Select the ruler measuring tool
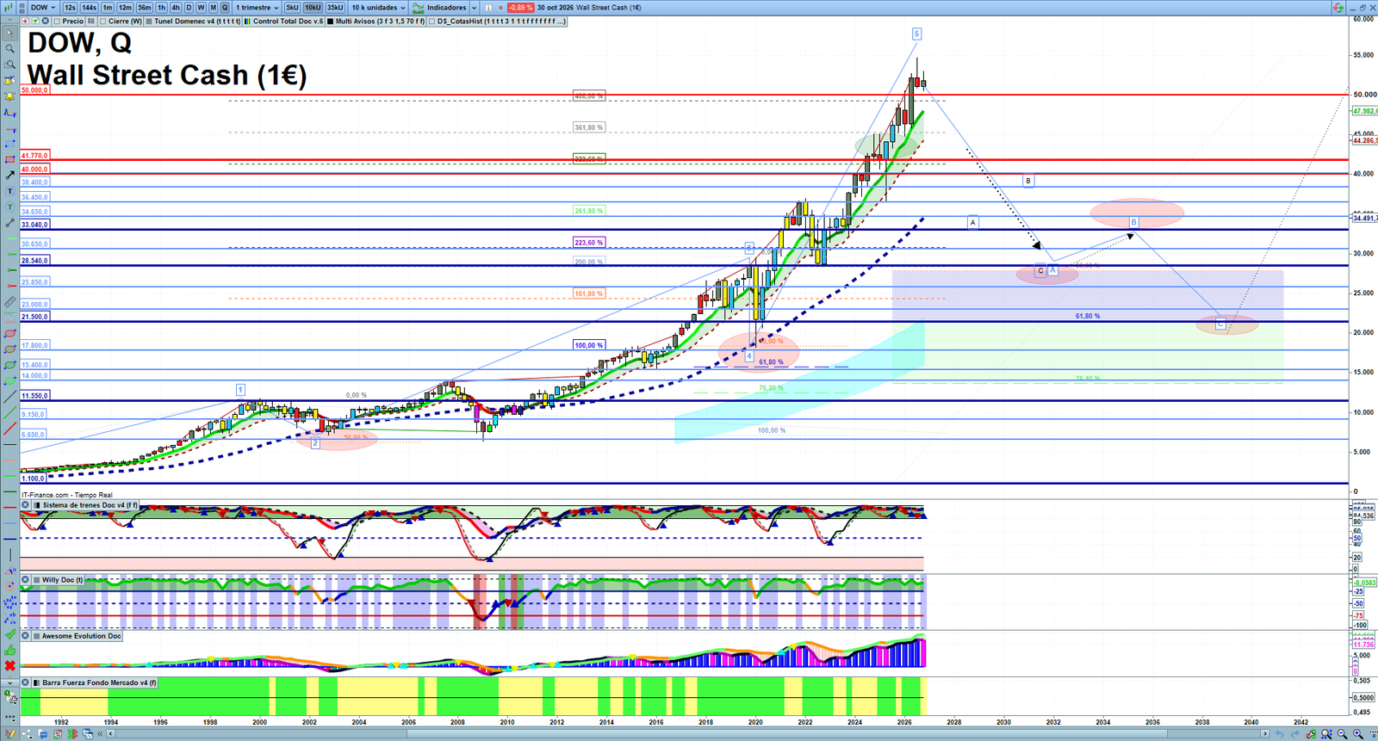This screenshot has height=741, width=1378. click(x=9, y=302)
